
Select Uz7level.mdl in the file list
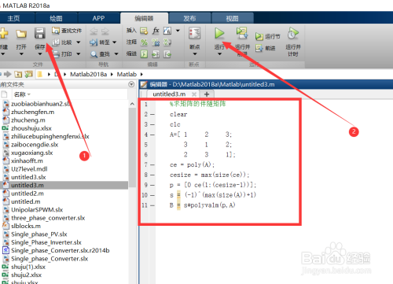click(29, 169)
